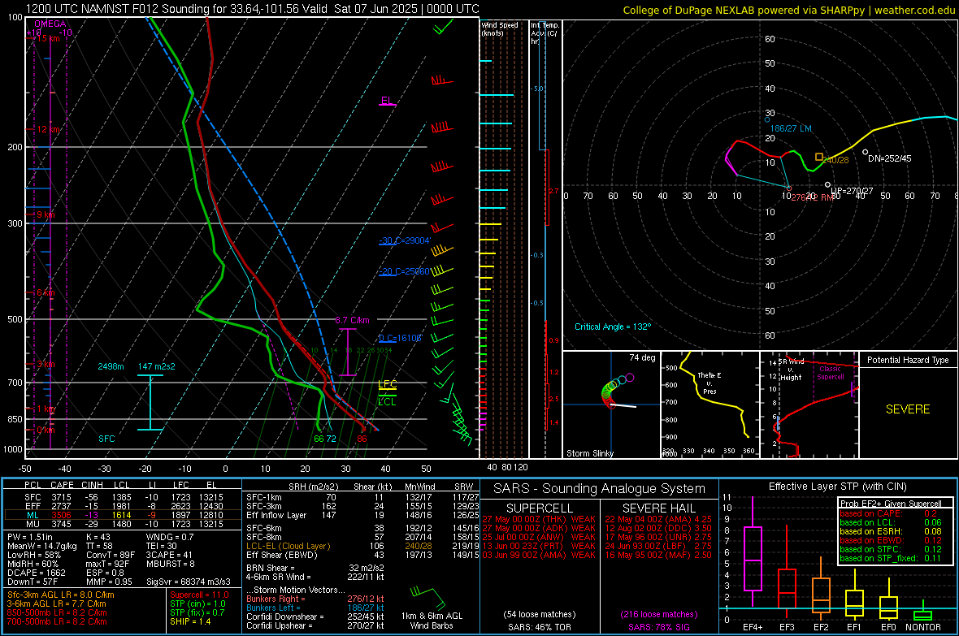Select the UP=270/27 label on the hodograph
The height and width of the screenshot is (636, 959).
click(852, 192)
